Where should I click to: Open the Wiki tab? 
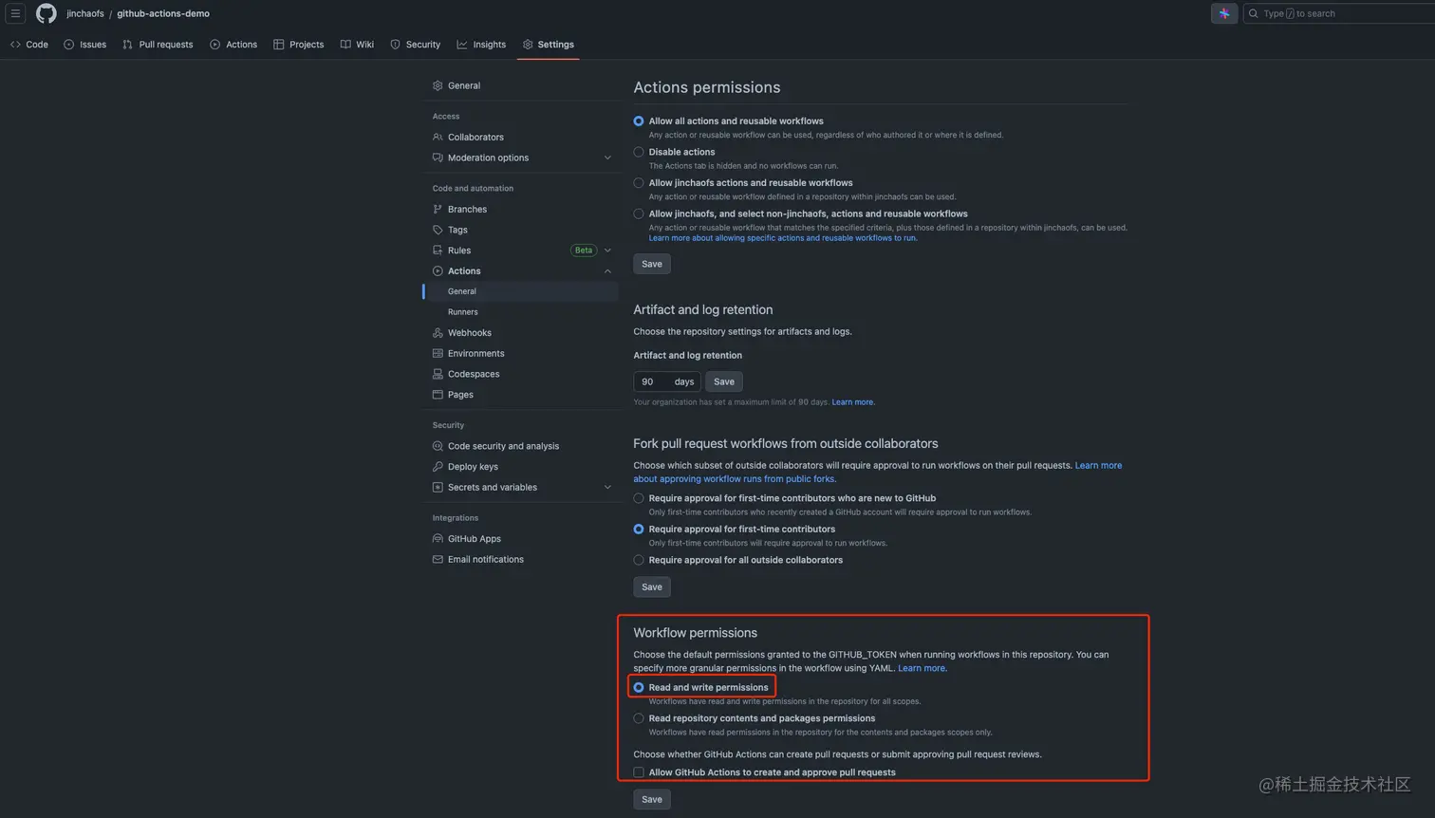point(357,45)
